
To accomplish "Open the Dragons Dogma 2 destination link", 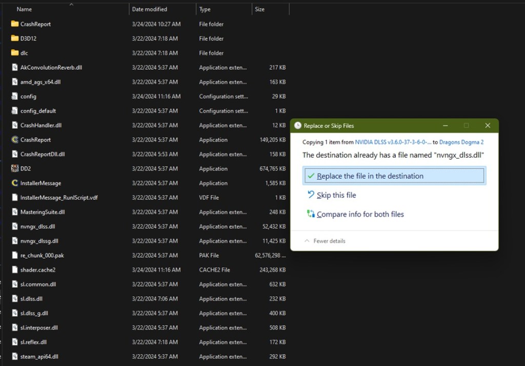I will [461, 142].
